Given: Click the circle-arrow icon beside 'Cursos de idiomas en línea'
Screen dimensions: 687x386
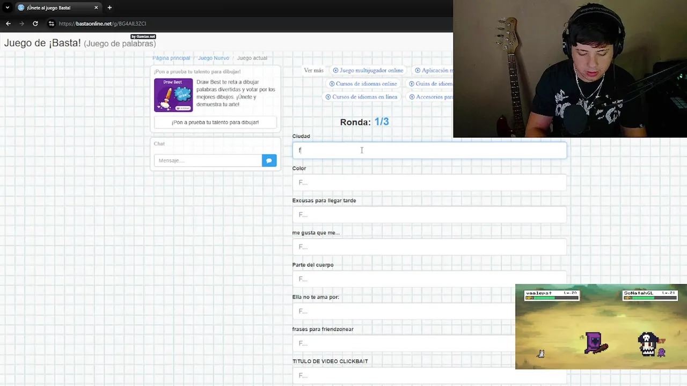Looking at the screenshot, I should 328,97.
